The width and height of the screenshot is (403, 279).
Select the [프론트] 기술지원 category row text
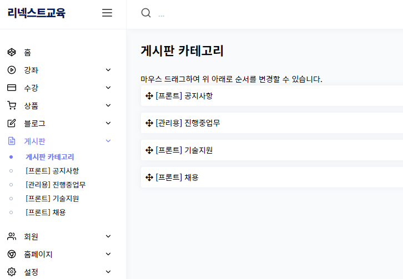pos(184,150)
